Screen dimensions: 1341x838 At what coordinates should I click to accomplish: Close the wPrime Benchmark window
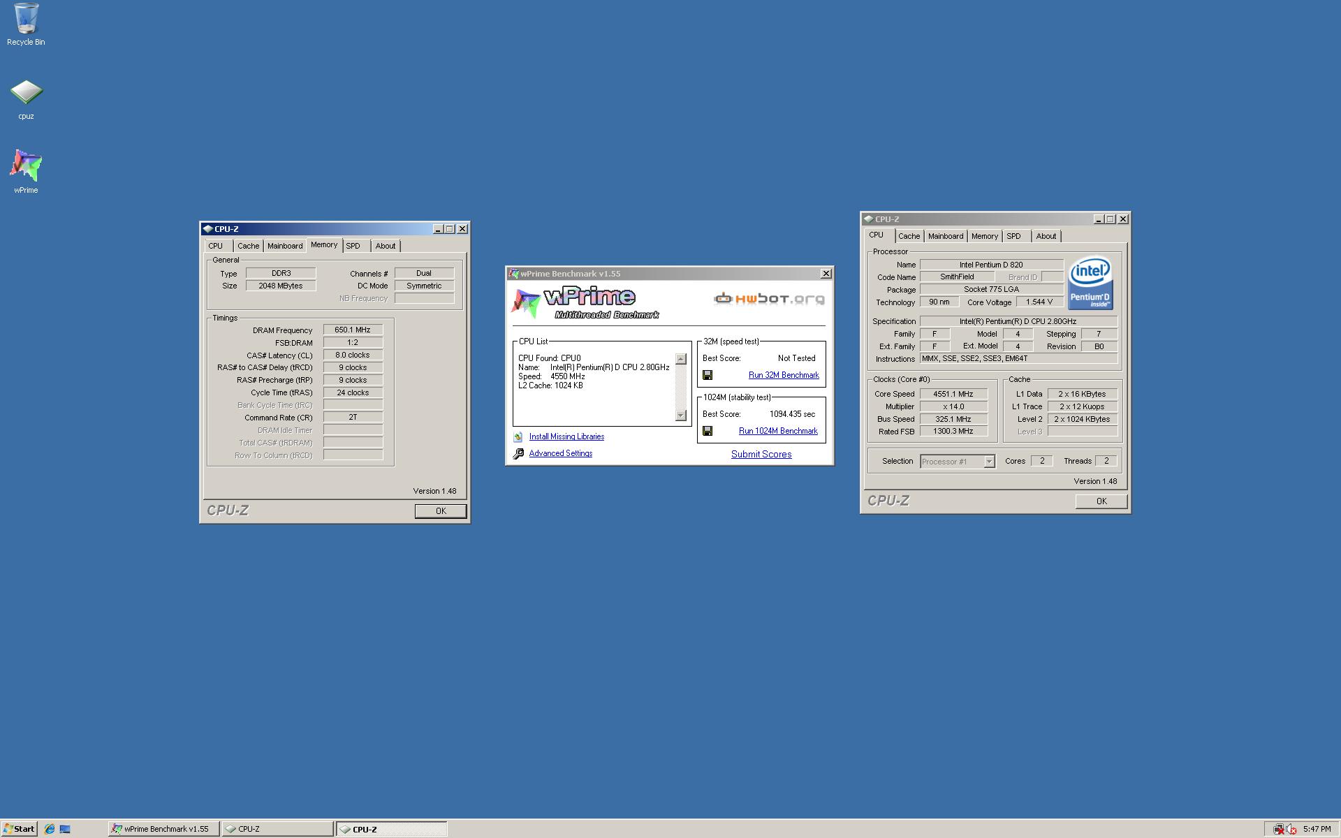pos(826,274)
